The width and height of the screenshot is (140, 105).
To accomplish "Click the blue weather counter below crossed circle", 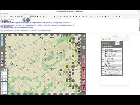I will click(2, 59).
